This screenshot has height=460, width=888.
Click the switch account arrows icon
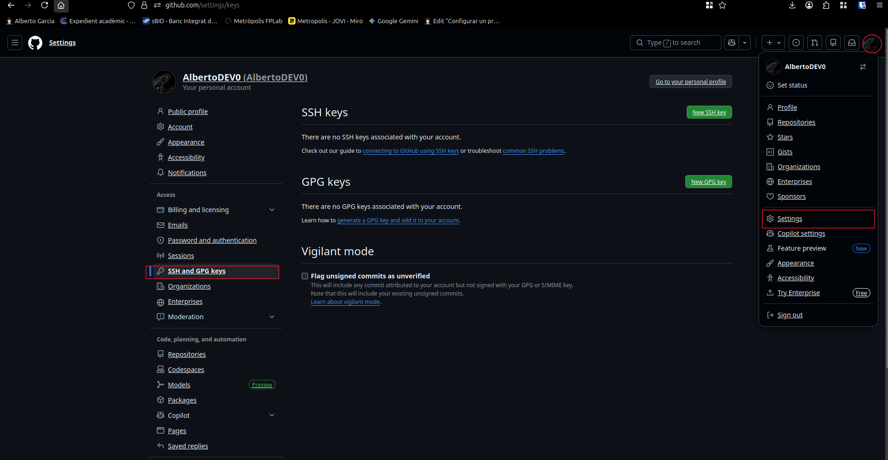tap(863, 67)
